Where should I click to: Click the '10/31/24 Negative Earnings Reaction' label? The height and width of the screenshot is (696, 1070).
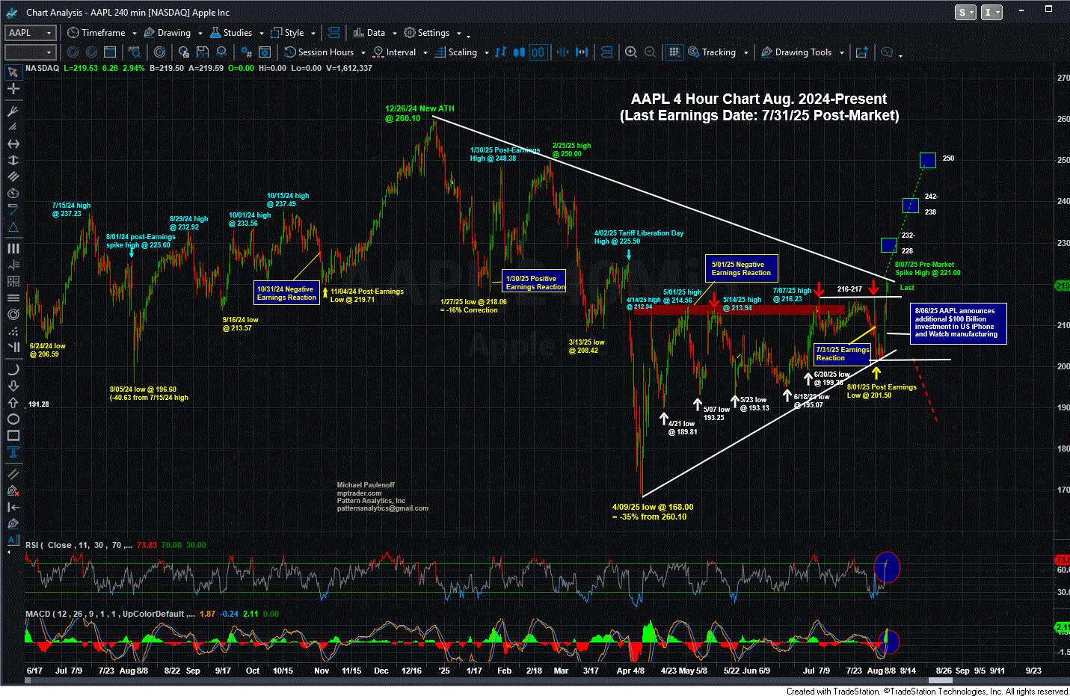(x=286, y=293)
